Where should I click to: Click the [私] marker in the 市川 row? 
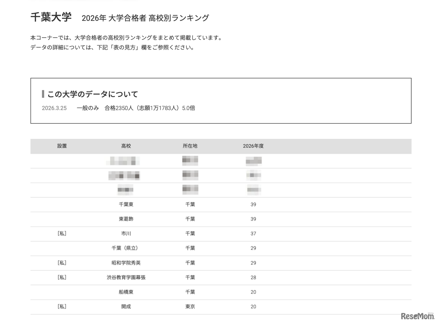(x=62, y=233)
